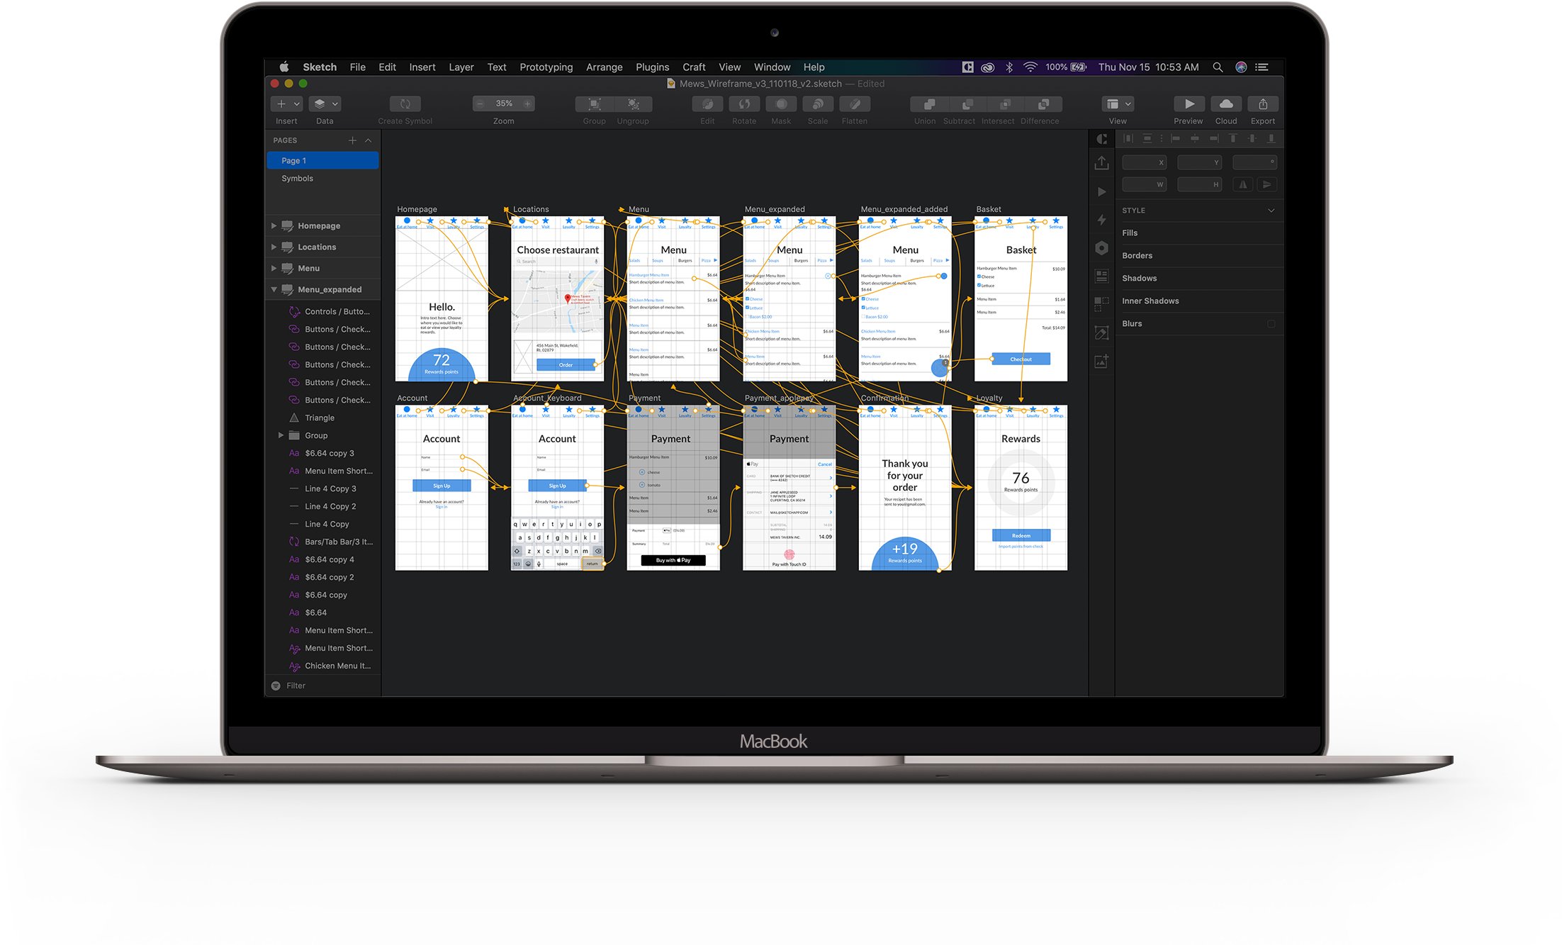Toggle Bacon $2.00 checkbox in Menu_expanded_added
This screenshot has width=1562, height=945.
(863, 316)
